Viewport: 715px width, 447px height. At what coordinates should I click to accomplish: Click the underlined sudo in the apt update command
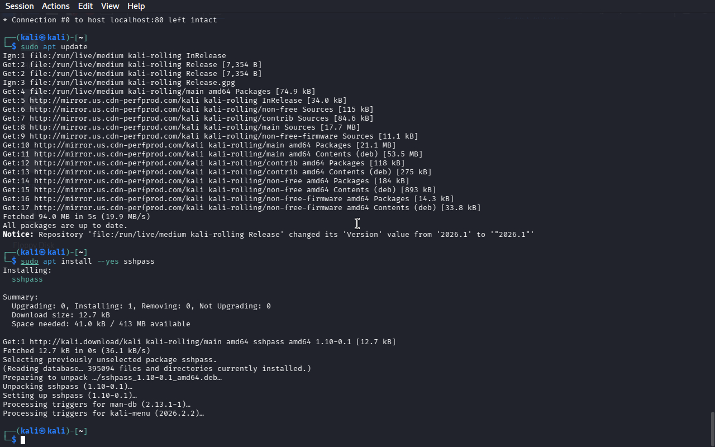[x=30, y=47]
